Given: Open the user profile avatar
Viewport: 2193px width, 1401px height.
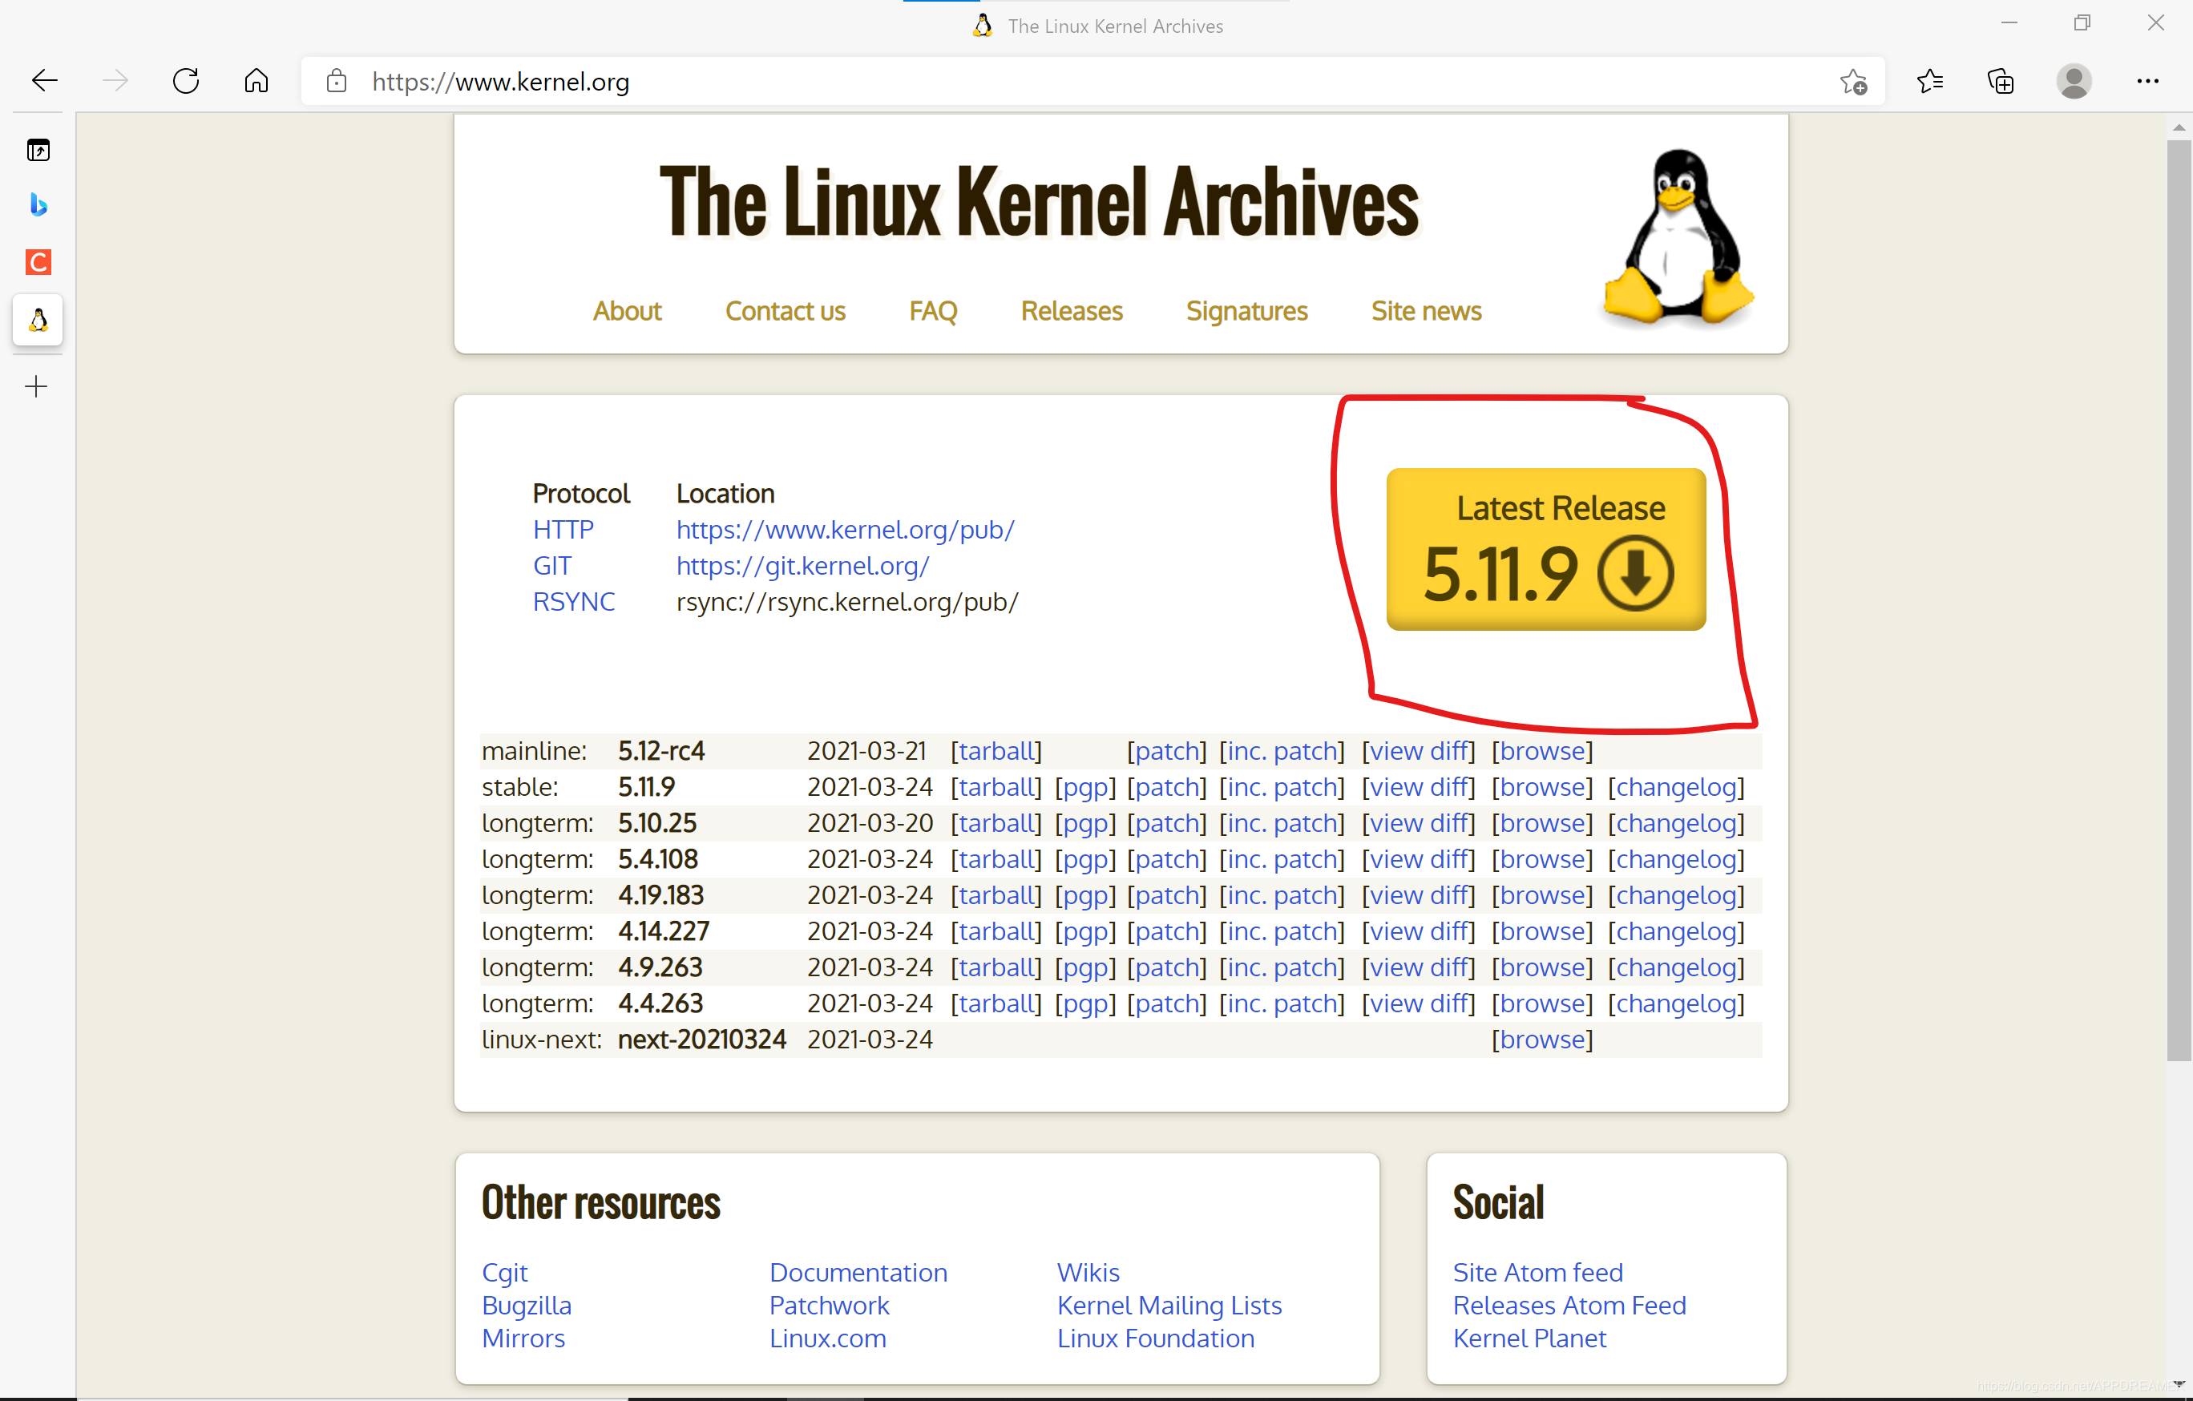Looking at the screenshot, I should (x=2073, y=82).
